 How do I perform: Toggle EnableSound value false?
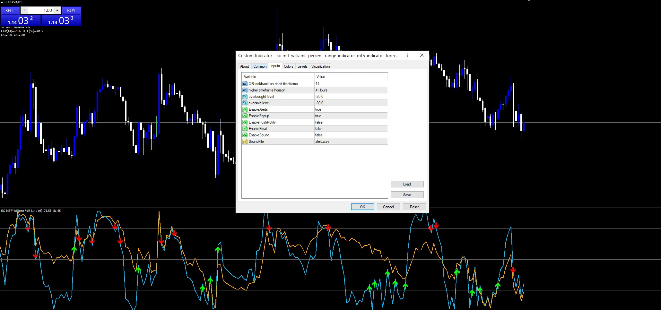coord(351,135)
